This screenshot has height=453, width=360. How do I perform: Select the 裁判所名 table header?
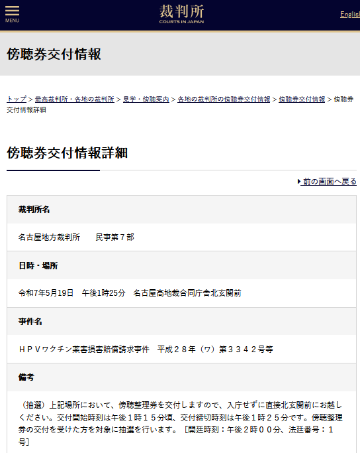pyautogui.click(x=181, y=210)
